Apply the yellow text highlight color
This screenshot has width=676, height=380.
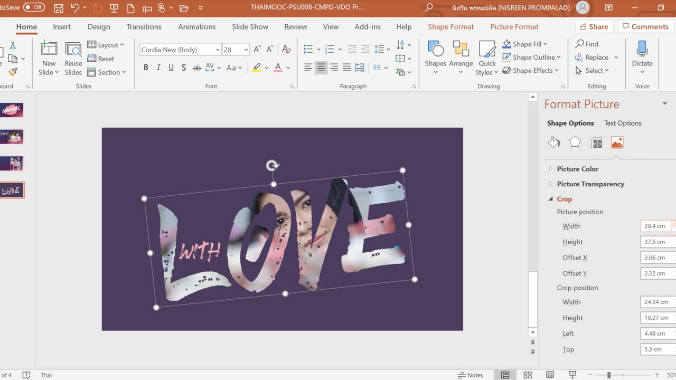click(x=257, y=68)
